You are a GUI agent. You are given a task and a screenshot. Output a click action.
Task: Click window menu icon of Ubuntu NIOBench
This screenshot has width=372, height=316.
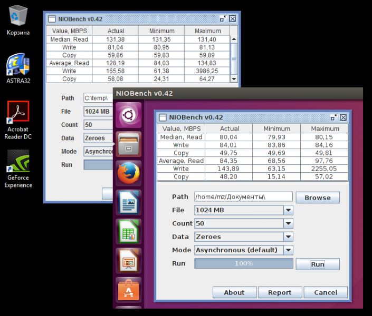[163, 117]
